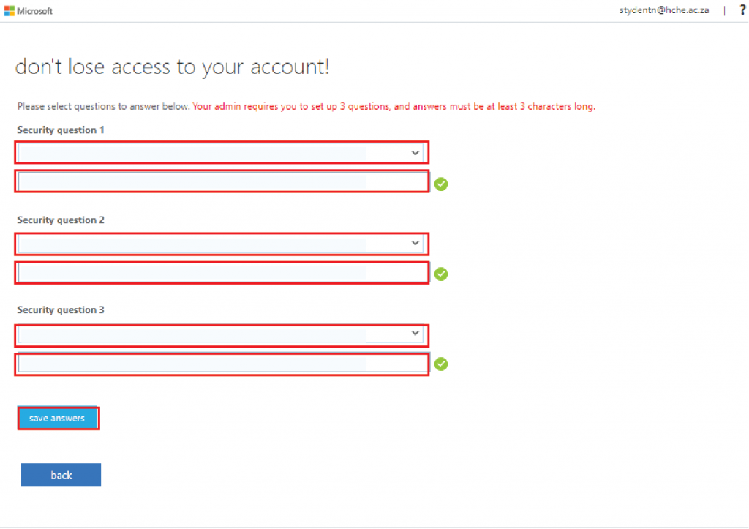Click green checkmark beside Security question 3 answer

[441, 364]
